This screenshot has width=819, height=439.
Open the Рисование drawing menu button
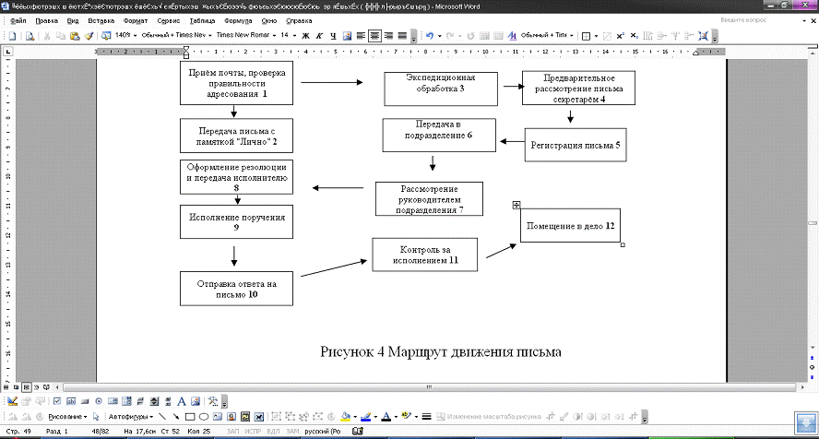pyautogui.click(x=64, y=416)
